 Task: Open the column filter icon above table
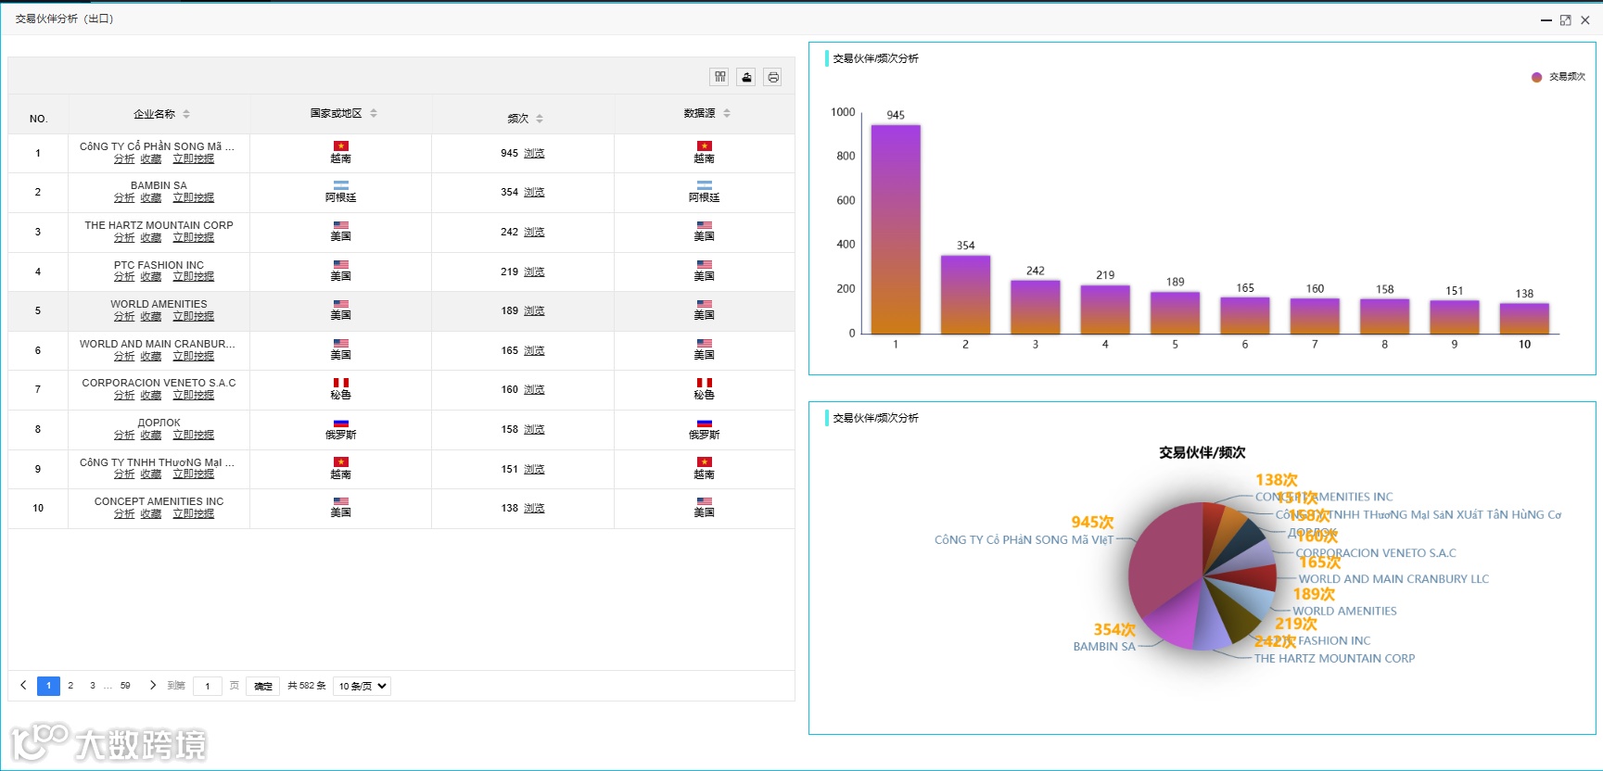point(719,77)
